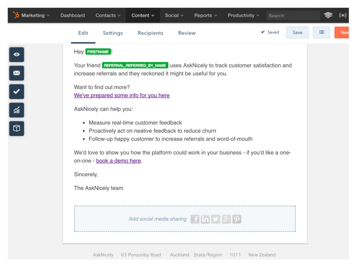Click the '1011' footer postal code
The image size is (357, 266).
[235, 255]
